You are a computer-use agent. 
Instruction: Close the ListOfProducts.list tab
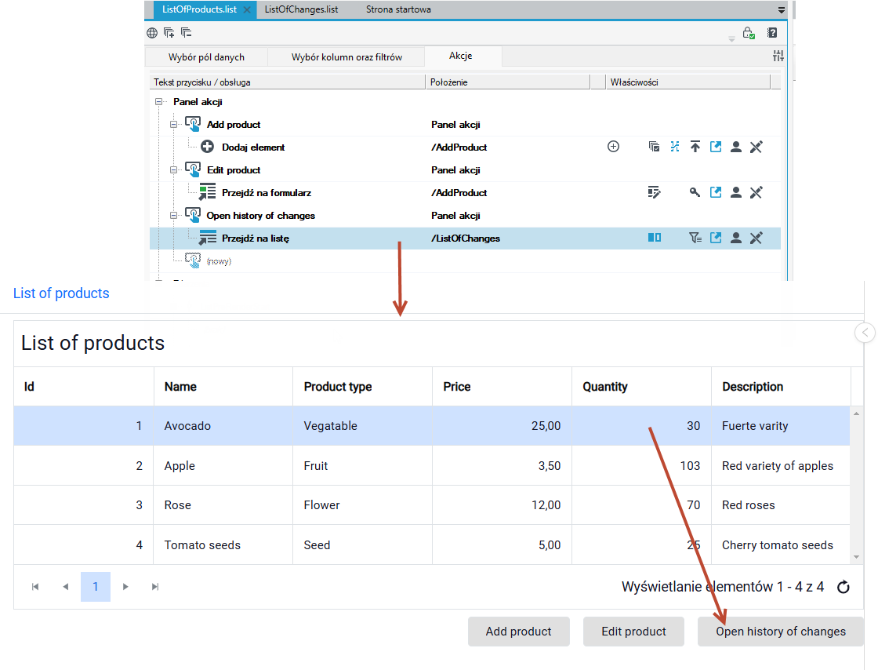(247, 10)
